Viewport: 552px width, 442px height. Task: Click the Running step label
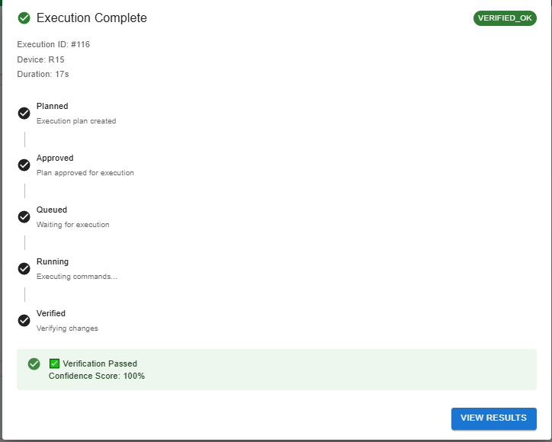pos(53,262)
